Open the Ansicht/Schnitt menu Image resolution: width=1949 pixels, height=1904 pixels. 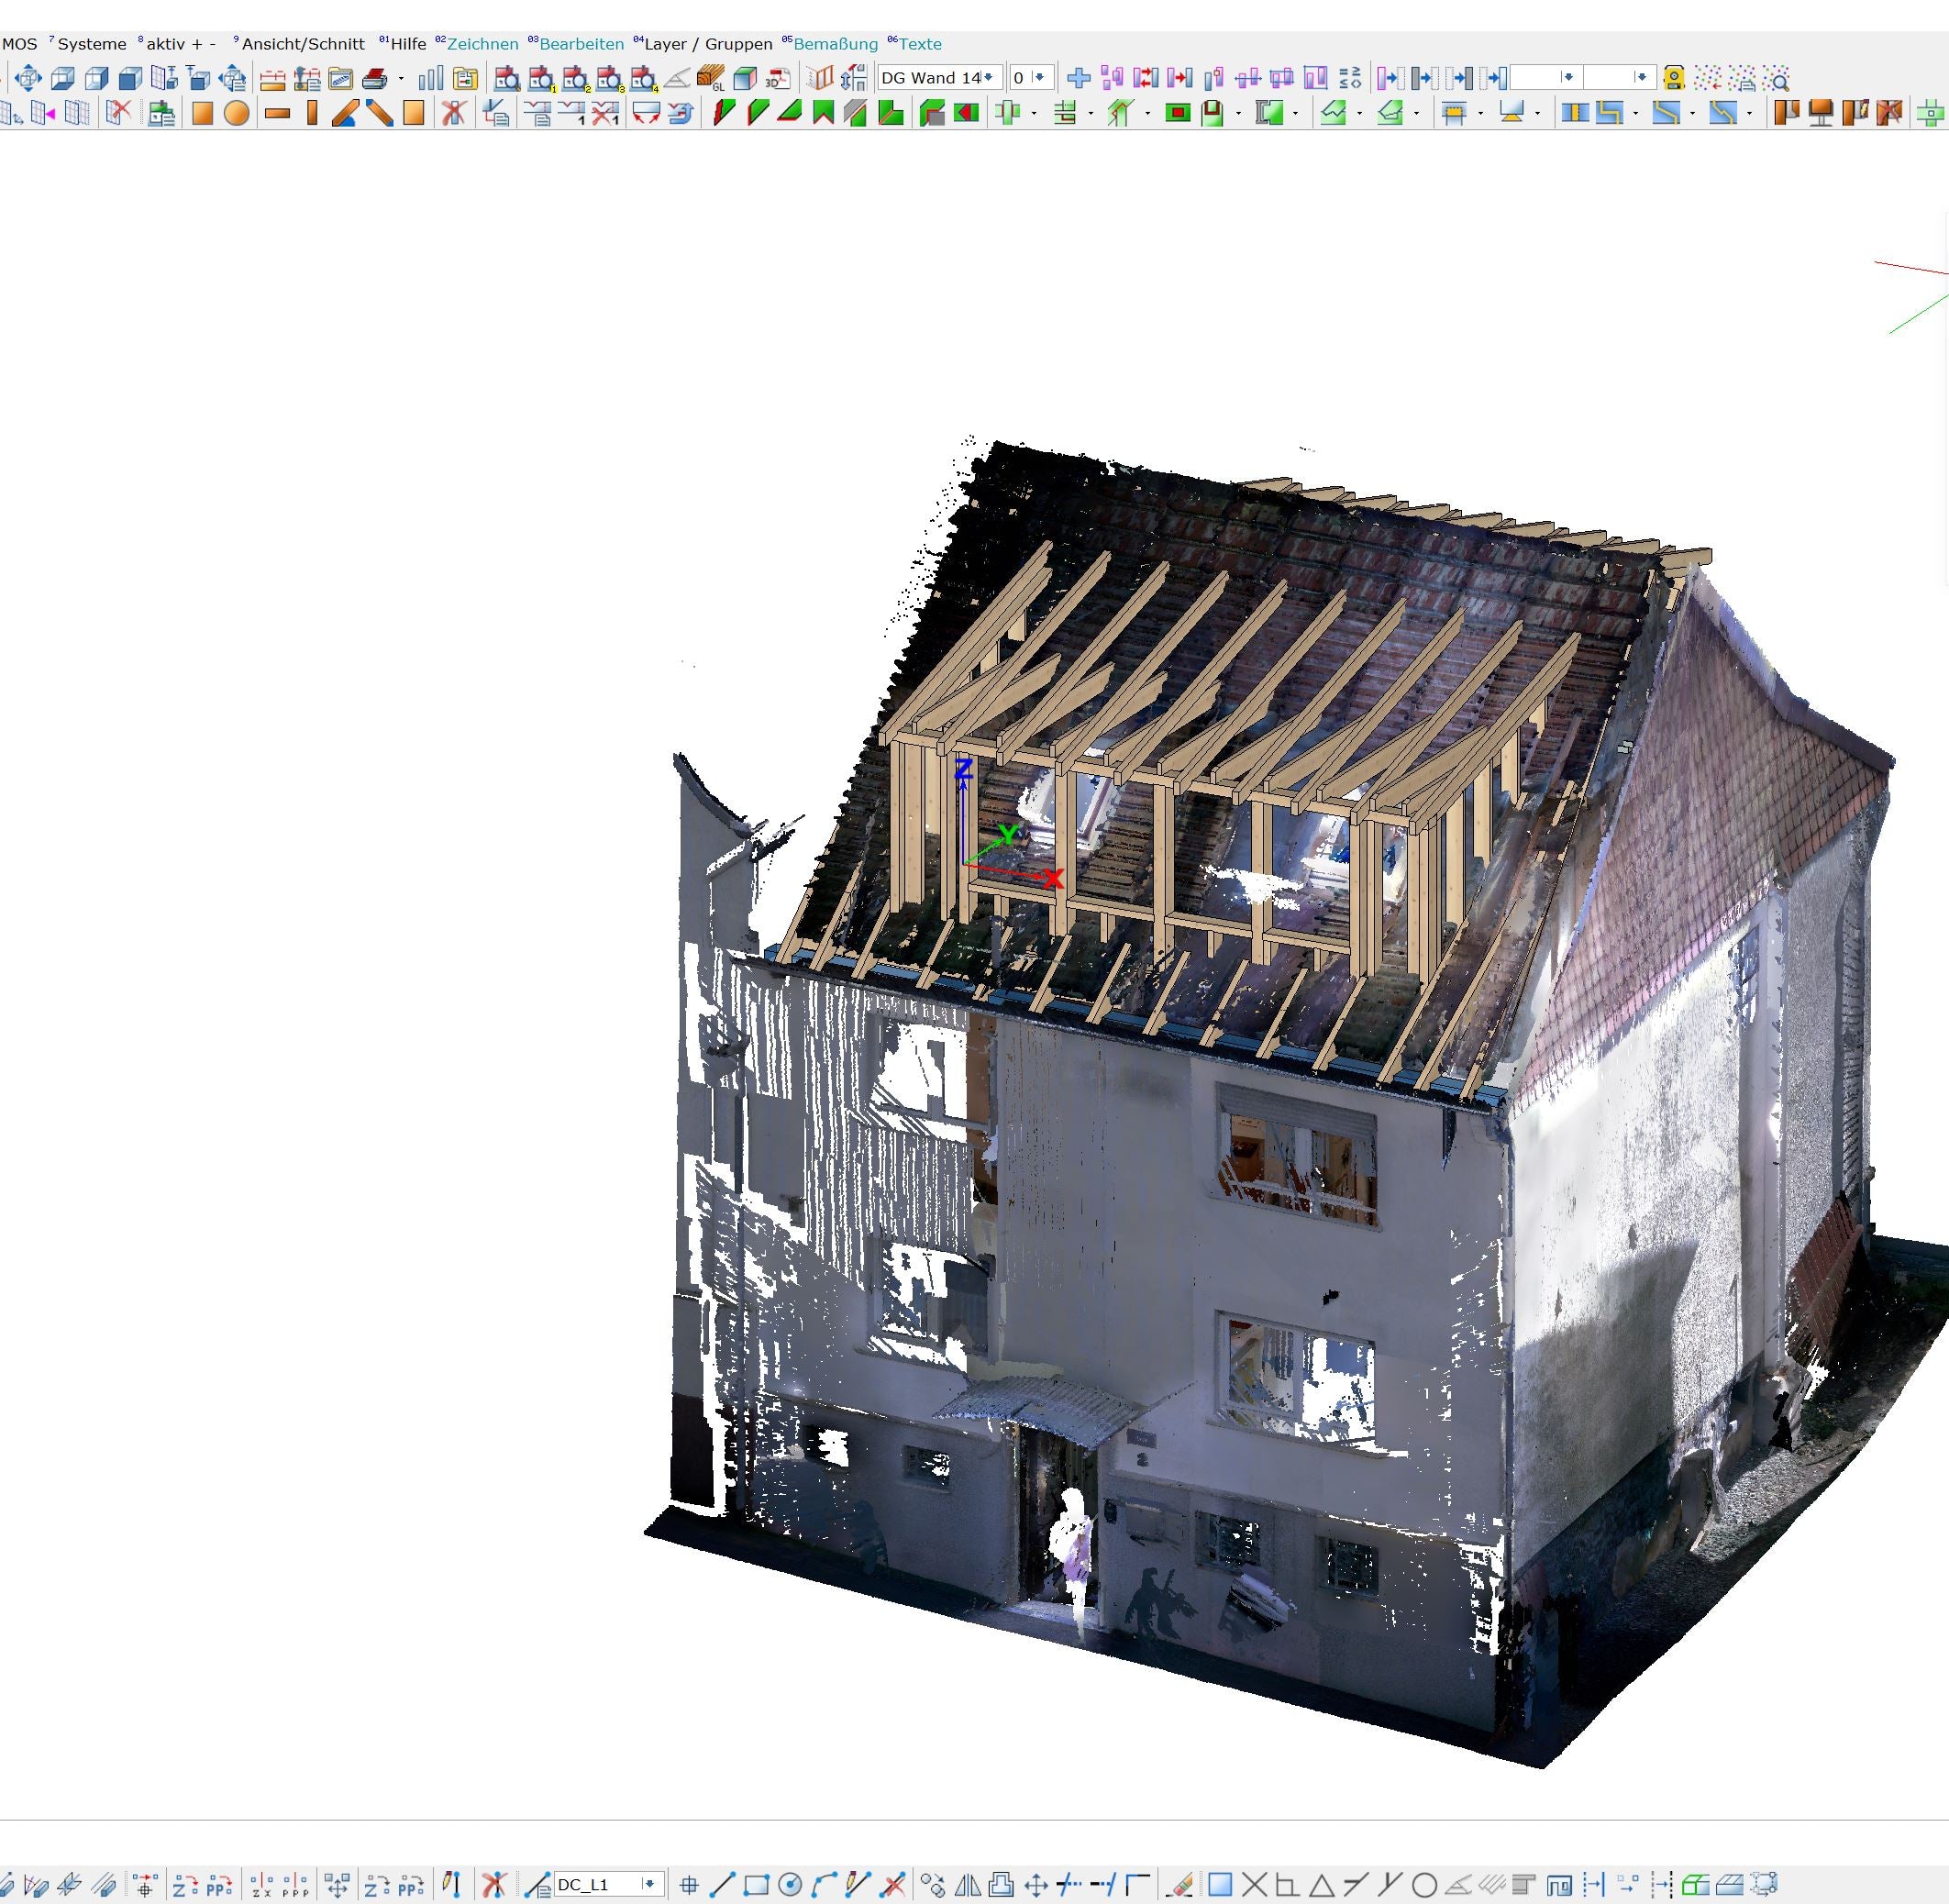pos(302,44)
